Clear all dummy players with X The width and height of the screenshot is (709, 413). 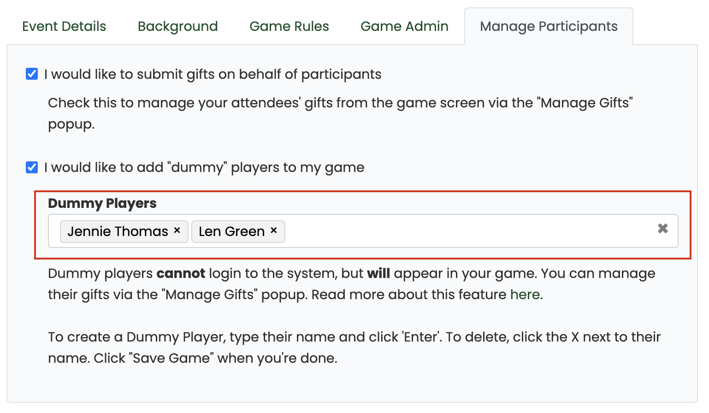point(663,228)
